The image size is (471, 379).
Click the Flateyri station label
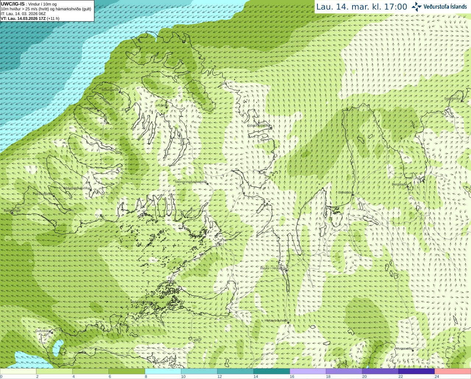coord(92,108)
